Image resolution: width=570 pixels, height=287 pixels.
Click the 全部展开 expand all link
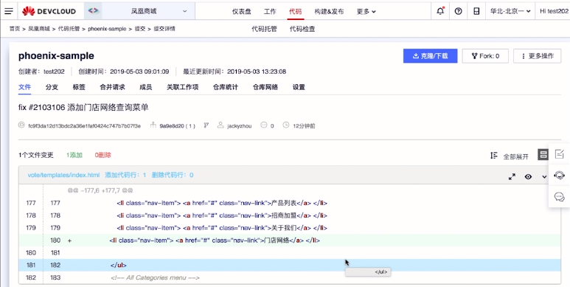pyautogui.click(x=515, y=156)
